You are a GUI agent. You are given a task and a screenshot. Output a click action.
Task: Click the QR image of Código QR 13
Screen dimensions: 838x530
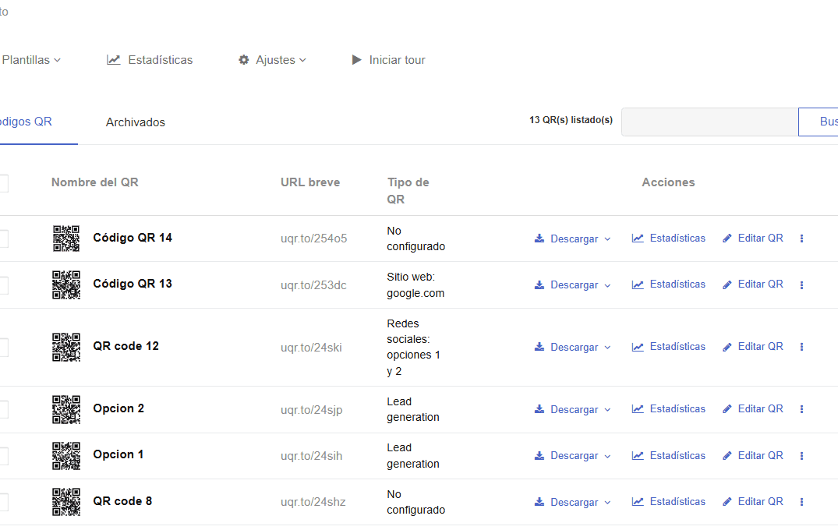(66, 284)
